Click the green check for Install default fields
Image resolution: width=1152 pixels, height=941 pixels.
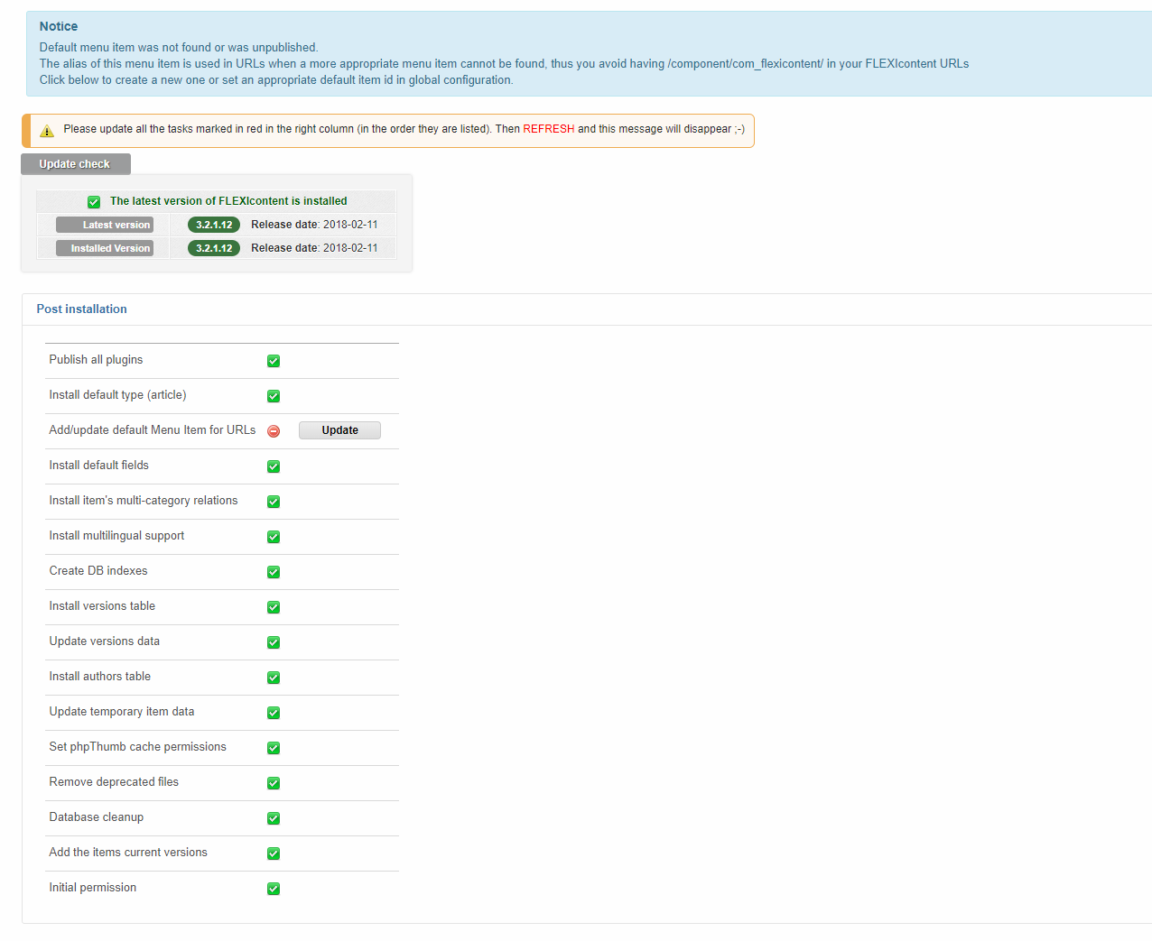point(274,466)
